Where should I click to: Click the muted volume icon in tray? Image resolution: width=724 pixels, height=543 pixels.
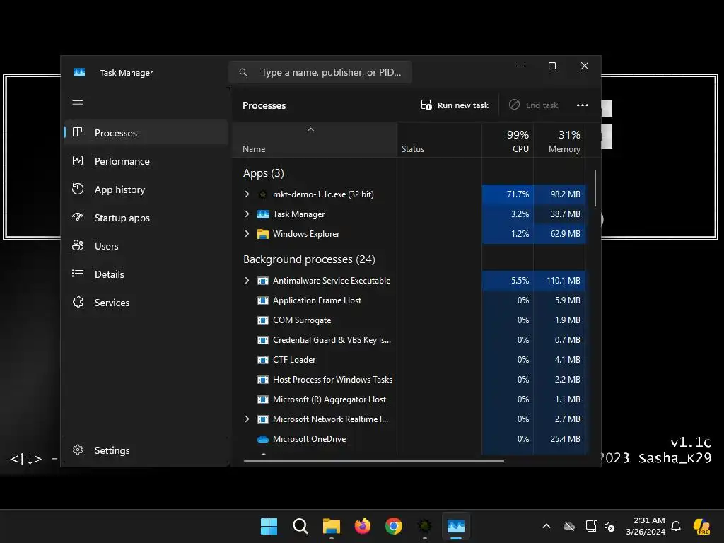click(609, 526)
